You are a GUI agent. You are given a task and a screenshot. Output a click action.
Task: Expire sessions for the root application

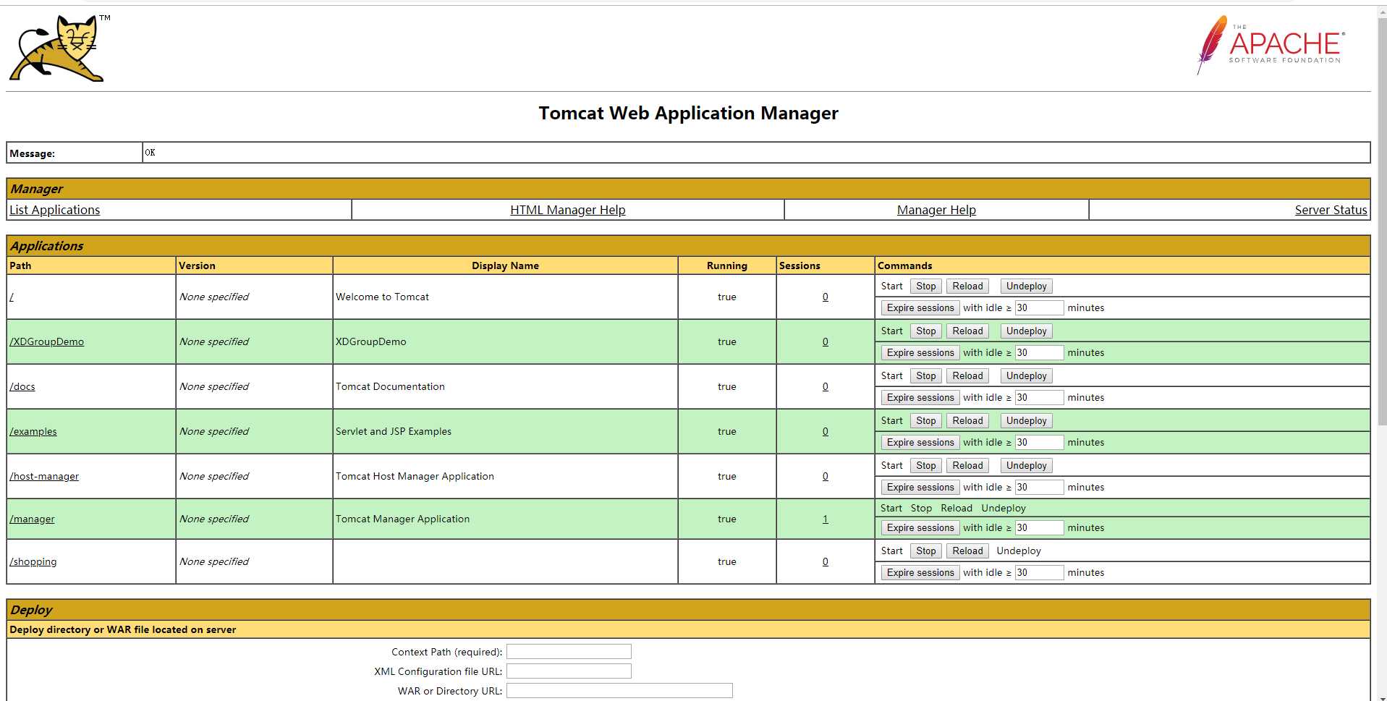(x=920, y=308)
